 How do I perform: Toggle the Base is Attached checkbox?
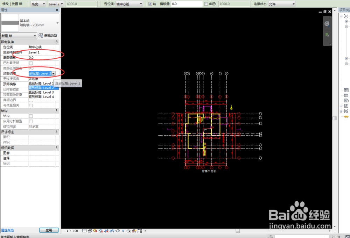tap(31, 63)
